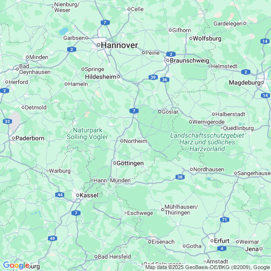Viewport: 271px width, 271px height.
Task: Select the Erfurt city label
Action: 222,241
